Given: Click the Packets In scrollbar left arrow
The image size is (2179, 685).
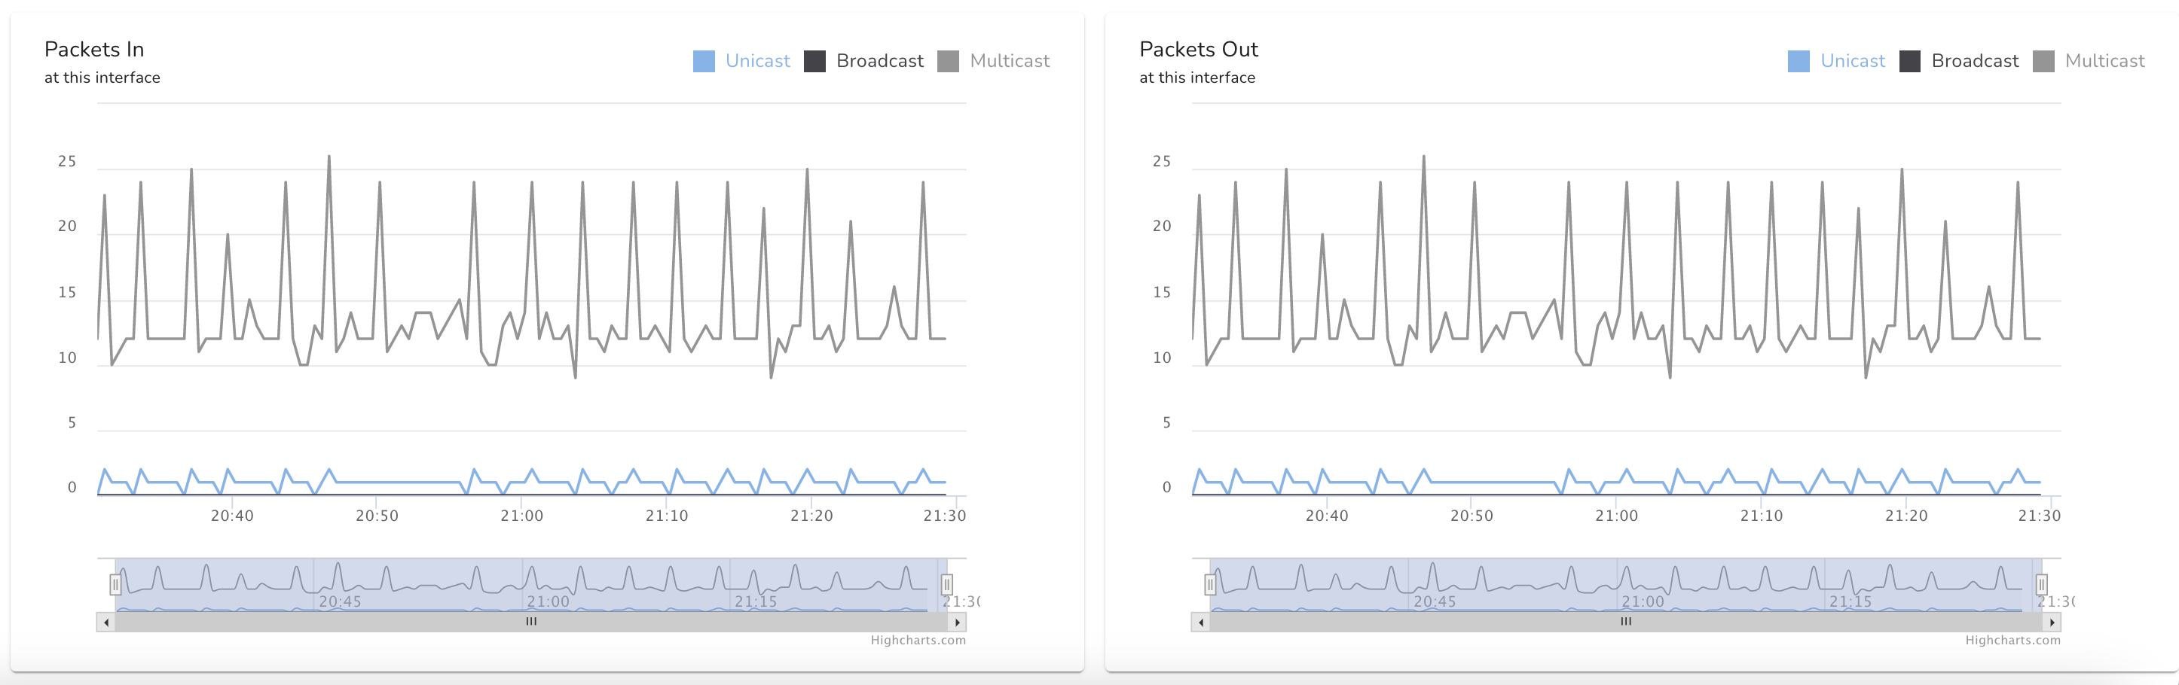Looking at the screenshot, I should pyautogui.click(x=106, y=623).
